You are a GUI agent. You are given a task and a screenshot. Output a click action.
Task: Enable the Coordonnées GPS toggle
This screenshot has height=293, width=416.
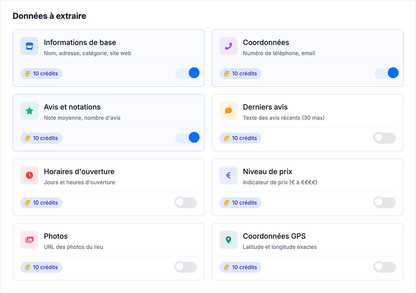click(x=384, y=267)
